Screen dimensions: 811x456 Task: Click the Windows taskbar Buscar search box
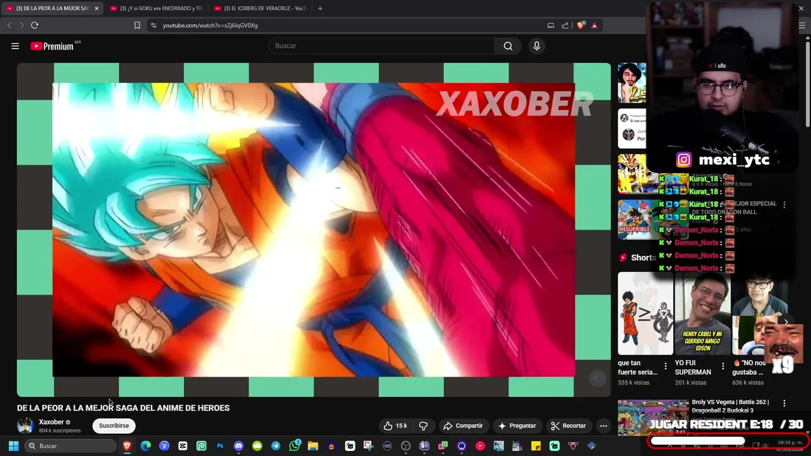point(70,446)
